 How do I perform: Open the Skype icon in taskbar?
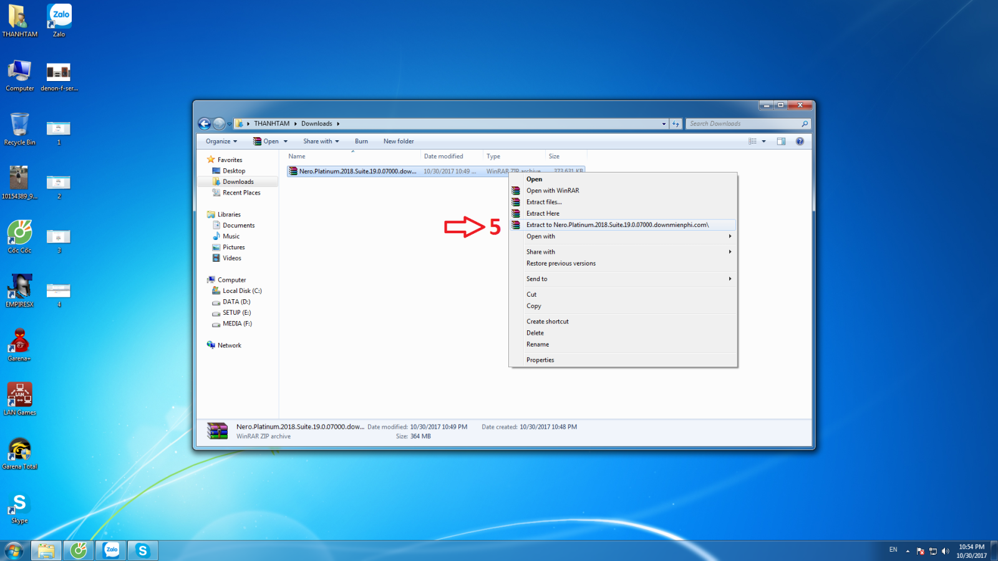click(143, 550)
